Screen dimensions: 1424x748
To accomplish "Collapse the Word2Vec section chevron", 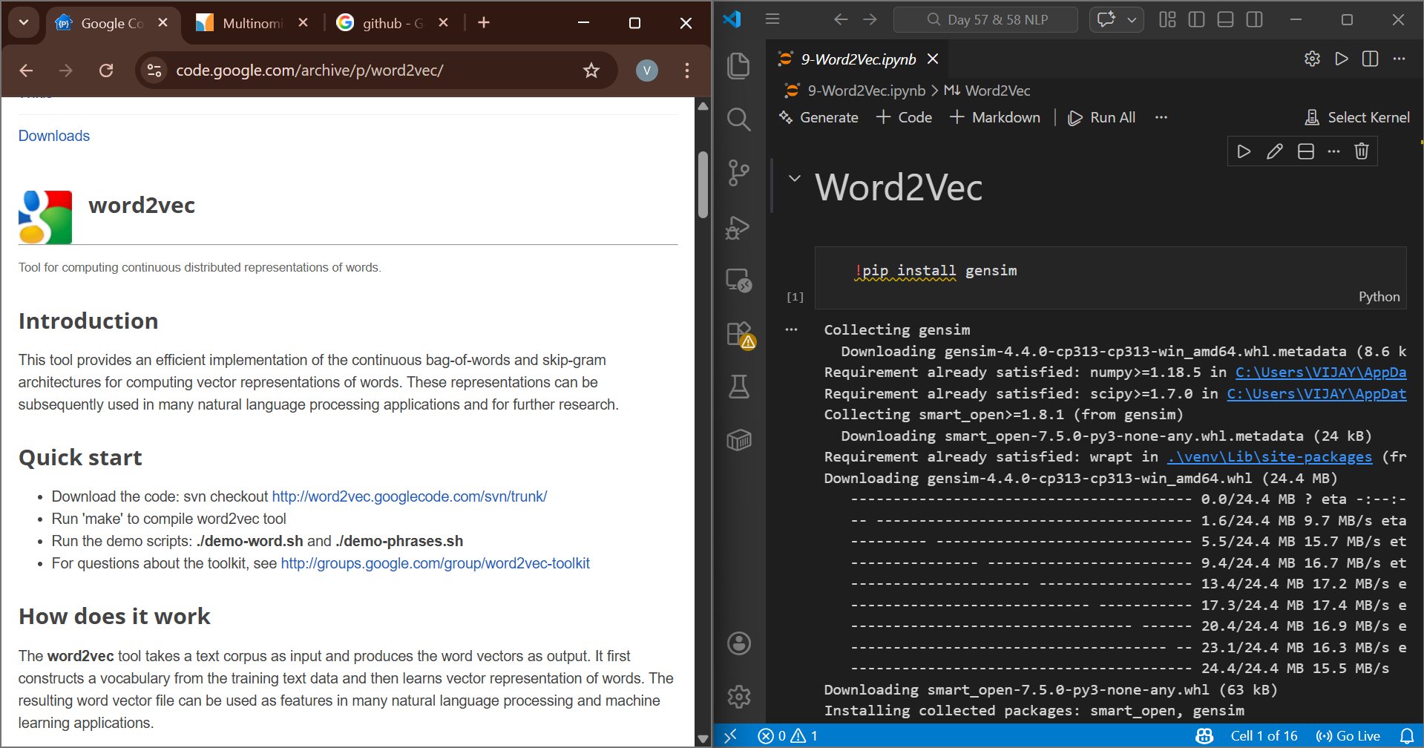I will 794,179.
